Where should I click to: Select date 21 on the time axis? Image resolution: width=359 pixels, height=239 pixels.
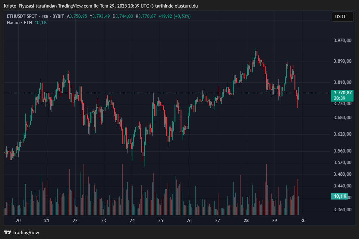point(46,221)
